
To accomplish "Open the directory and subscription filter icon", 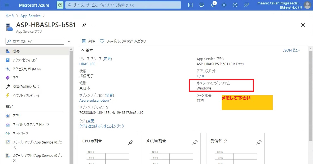I will click(x=202, y=5).
